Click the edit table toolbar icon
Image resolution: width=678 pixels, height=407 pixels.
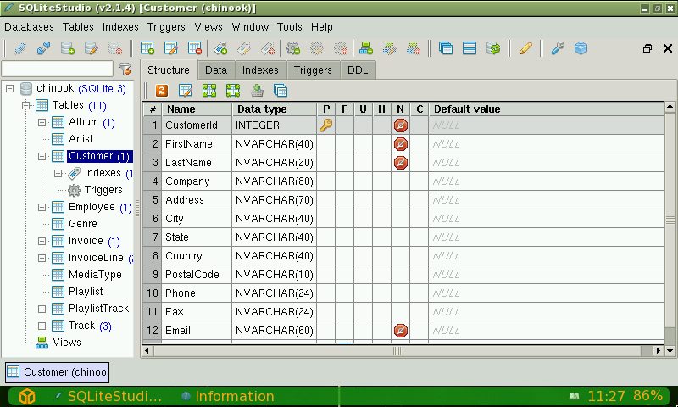(171, 48)
